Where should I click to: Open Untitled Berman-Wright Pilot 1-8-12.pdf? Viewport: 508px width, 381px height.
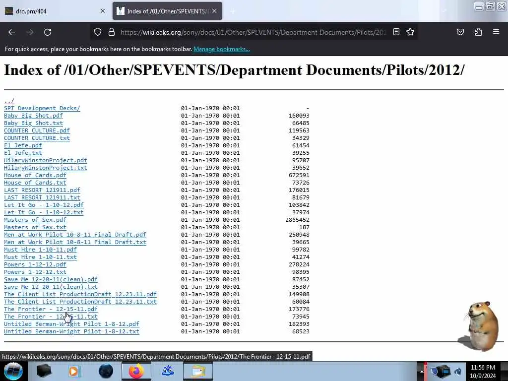[71, 324]
